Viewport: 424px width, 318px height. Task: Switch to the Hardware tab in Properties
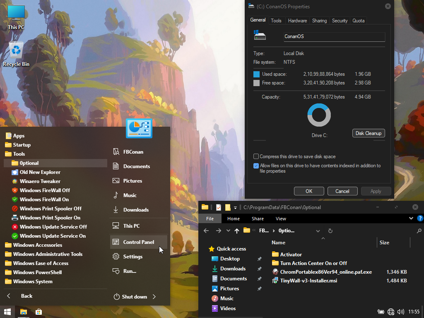[x=297, y=21]
